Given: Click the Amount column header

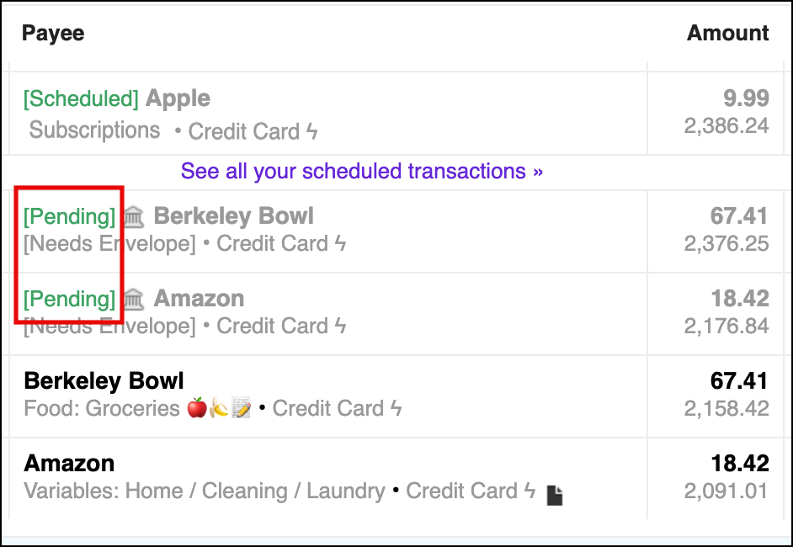Looking at the screenshot, I should pos(727,34).
